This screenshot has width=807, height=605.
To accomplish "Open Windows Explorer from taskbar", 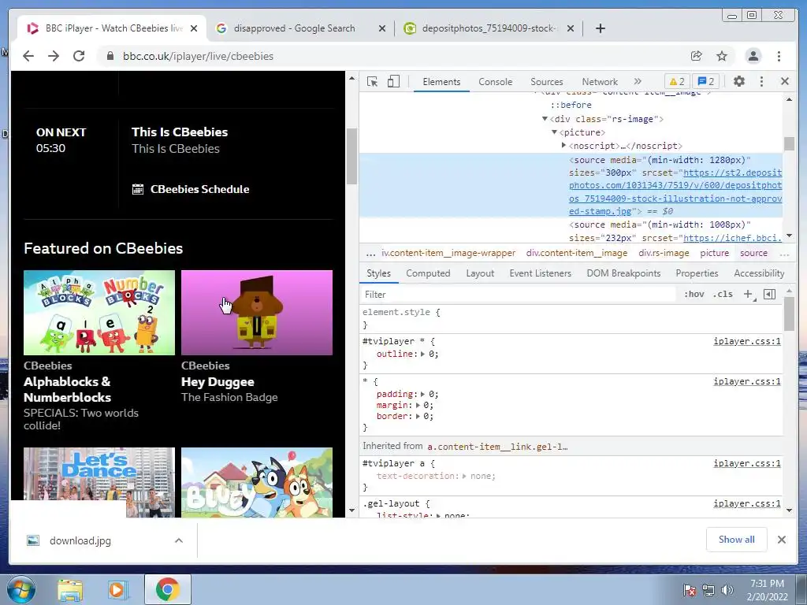I will pos(70,589).
